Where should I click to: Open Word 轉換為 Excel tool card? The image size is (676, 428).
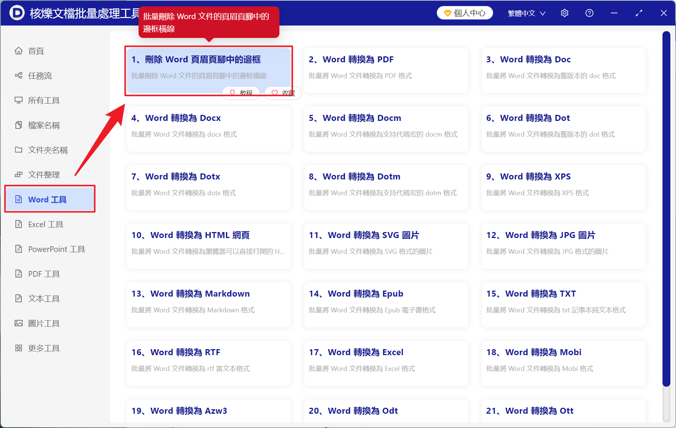(386, 363)
